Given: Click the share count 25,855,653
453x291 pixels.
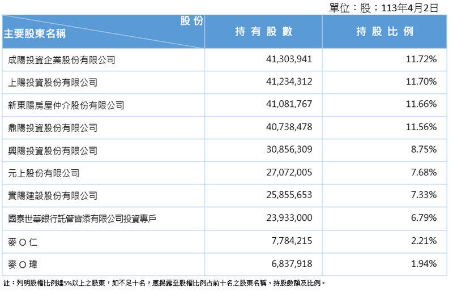Looking at the screenshot, I should tap(289, 195).
